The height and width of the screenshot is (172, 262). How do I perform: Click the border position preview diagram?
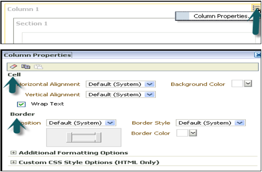click(84, 138)
